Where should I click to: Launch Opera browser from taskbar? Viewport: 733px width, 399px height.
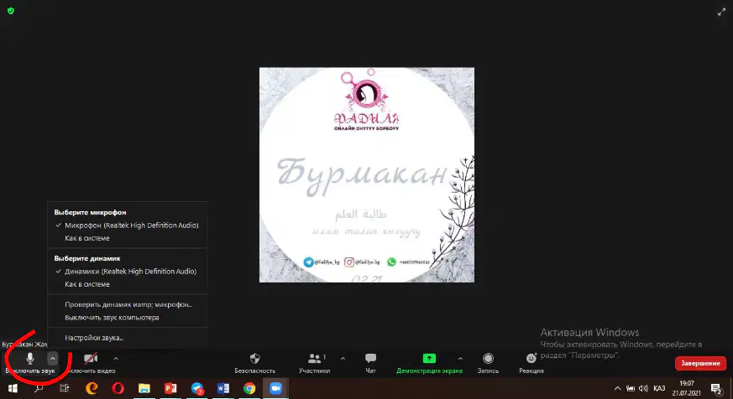point(118,388)
